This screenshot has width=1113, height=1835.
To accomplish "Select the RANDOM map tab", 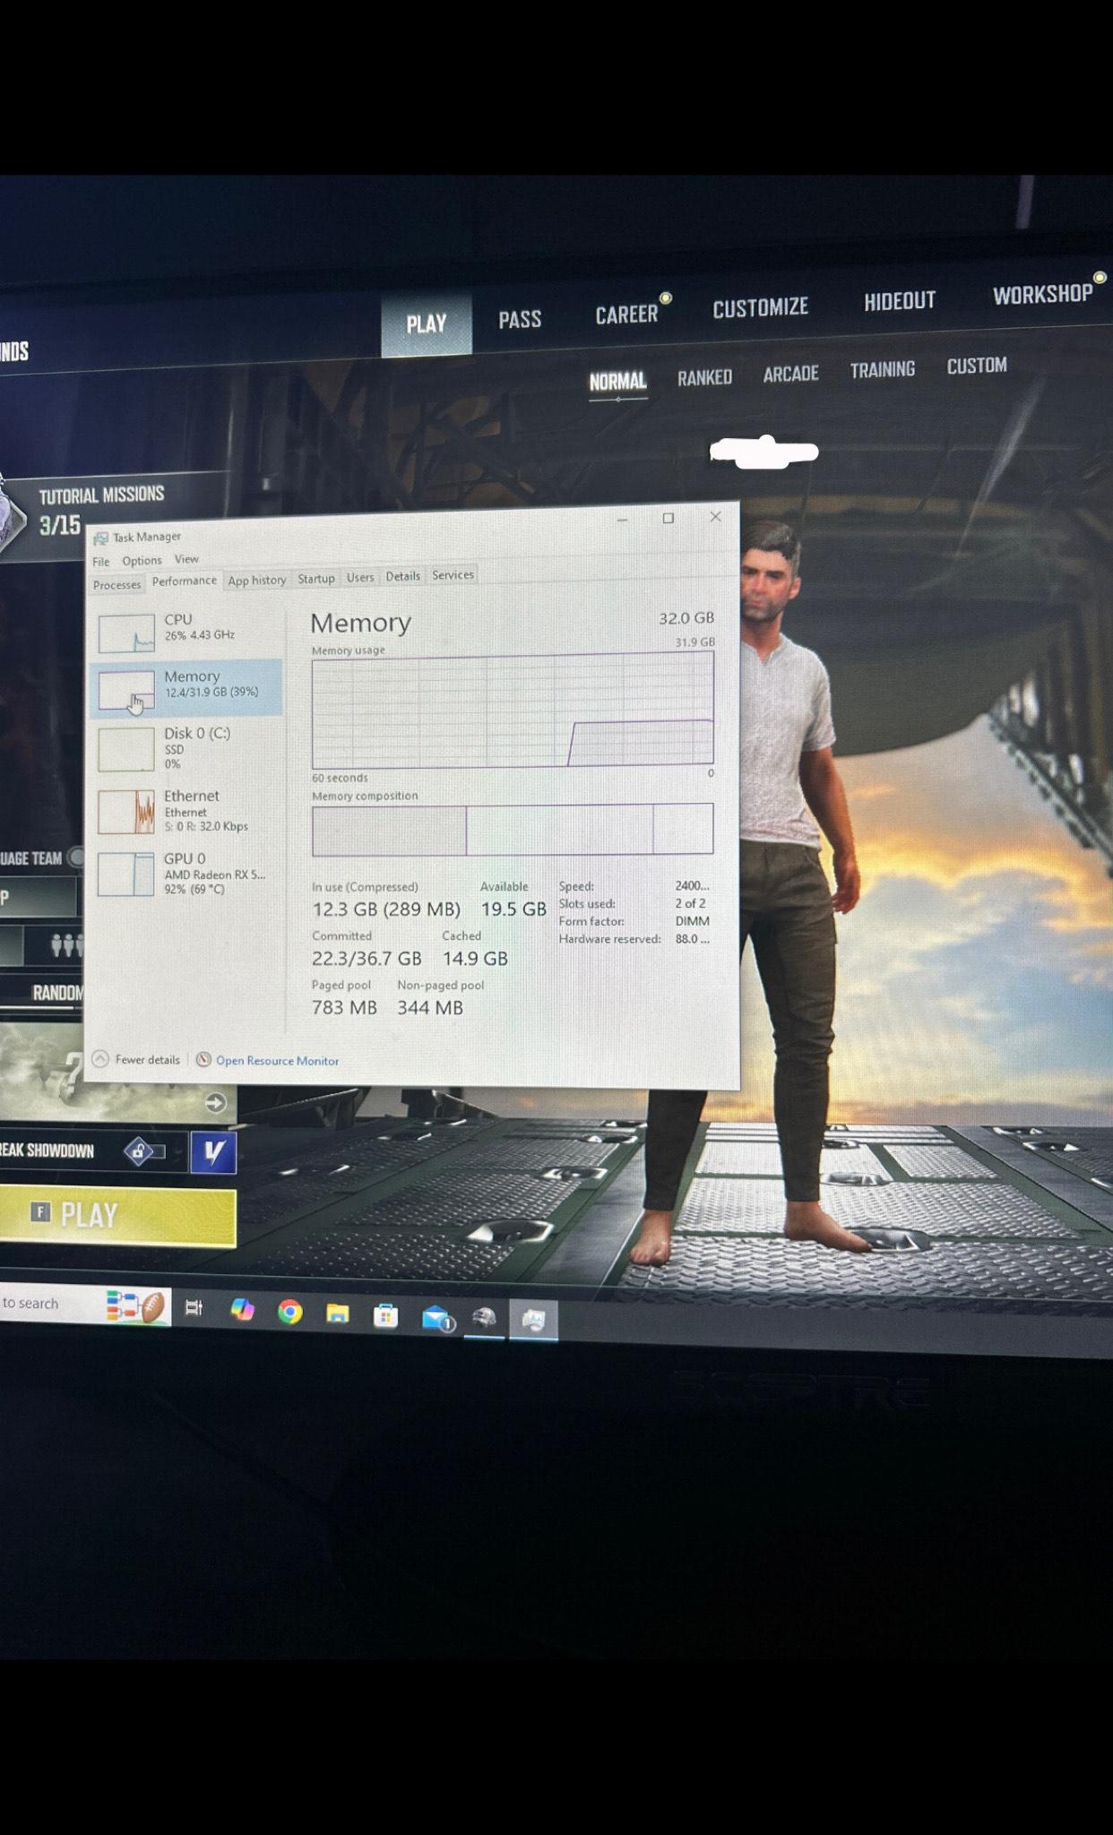I will click(x=57, y=993).
